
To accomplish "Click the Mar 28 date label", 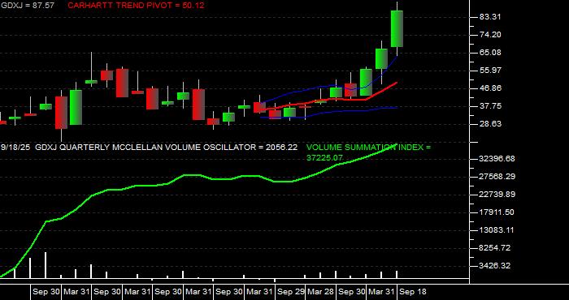I will 320,292.
